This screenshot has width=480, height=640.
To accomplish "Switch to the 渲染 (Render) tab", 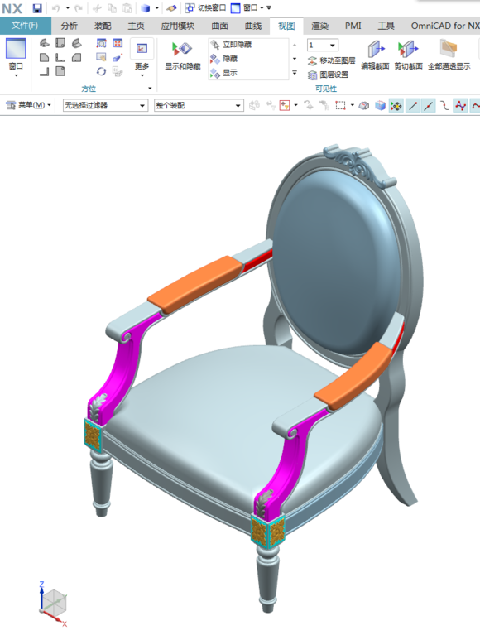I will pyautogui.click(x=319, y=26).
